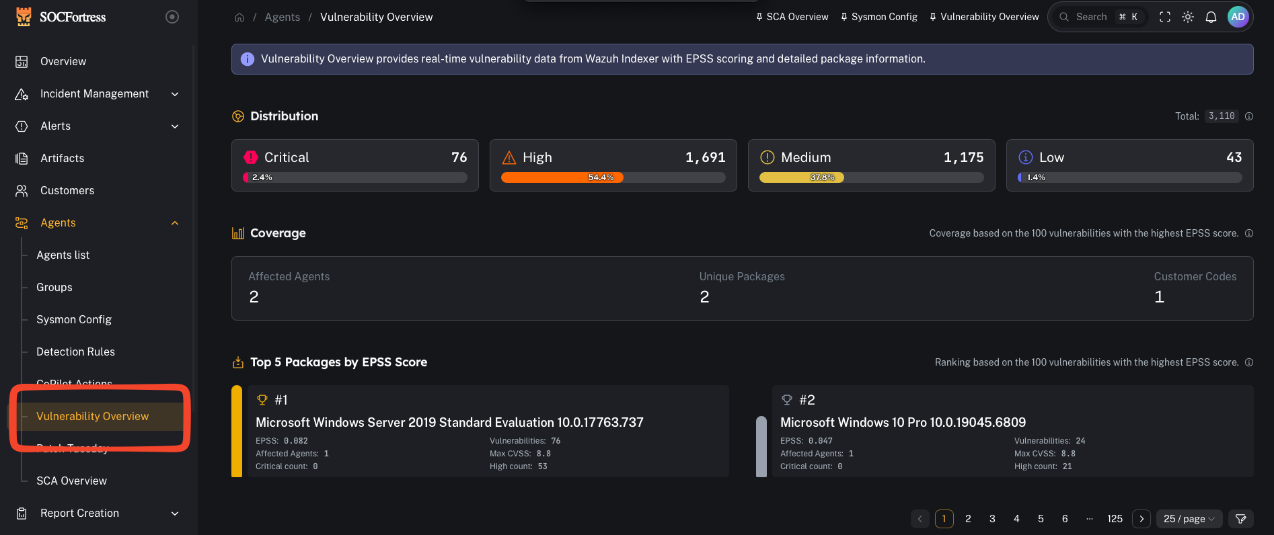Click the Coverage chart icon

(238, 233)
